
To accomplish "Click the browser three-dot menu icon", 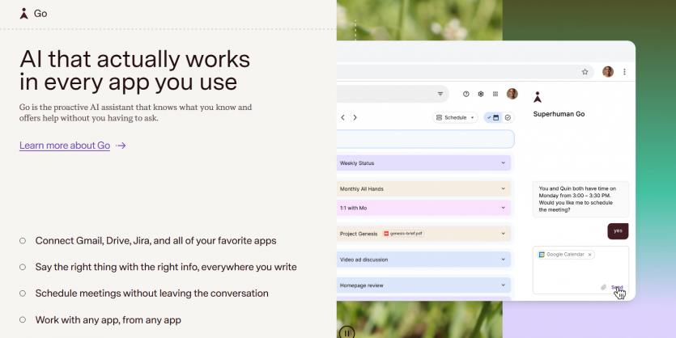I will tap(624, 72).
